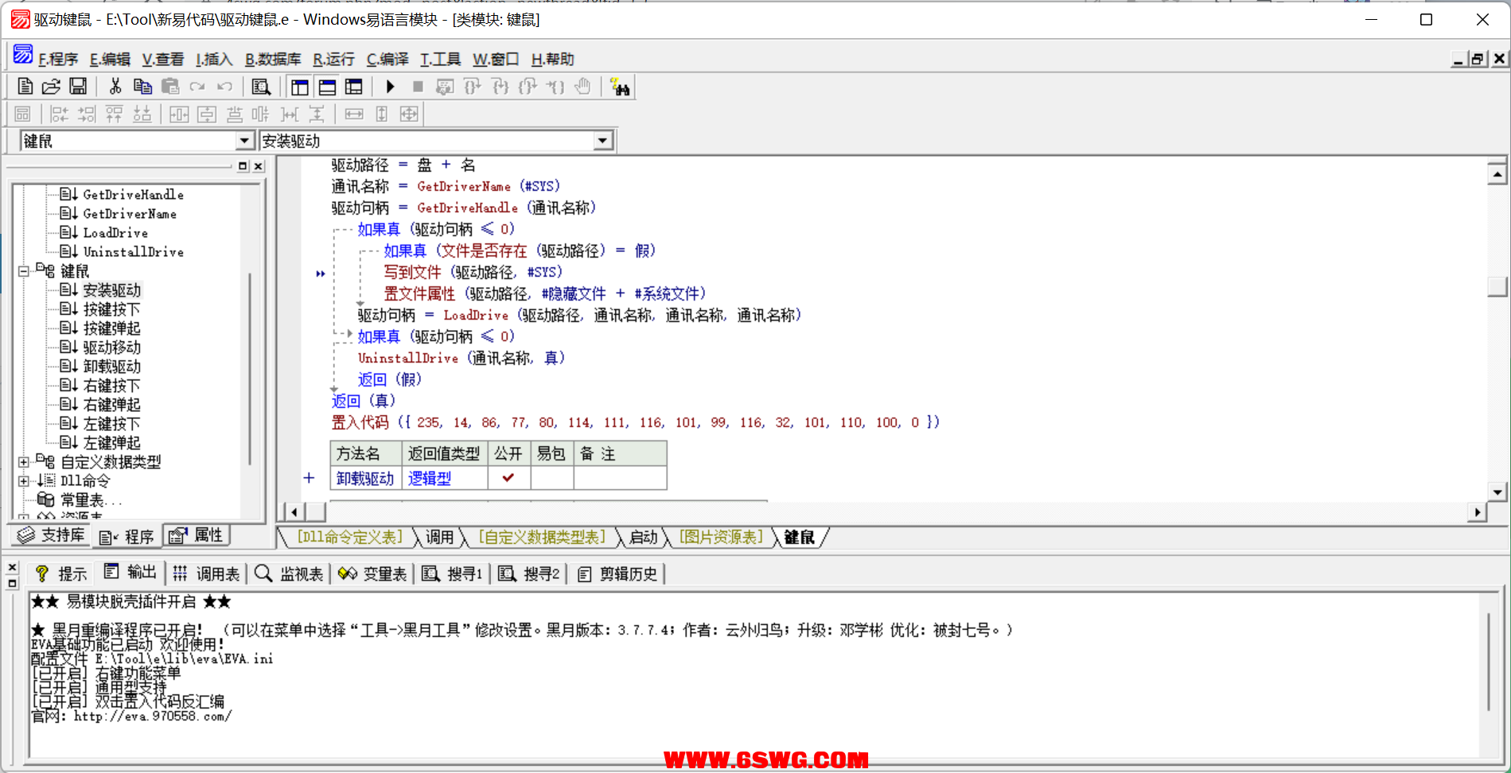1511x773 pixels.
Task: Run the program with the play icon
Action: pos(390,87)
